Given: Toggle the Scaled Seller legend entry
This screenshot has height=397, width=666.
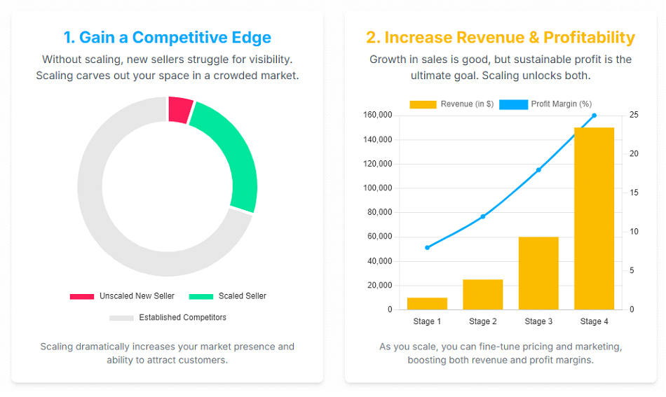Looking at the screenshot, I should [x=228, y=296].
